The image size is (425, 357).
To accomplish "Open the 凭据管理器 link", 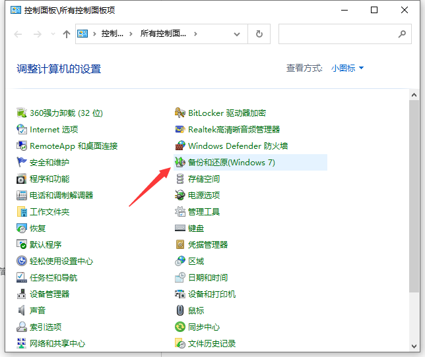I will [x=208, y=245].
